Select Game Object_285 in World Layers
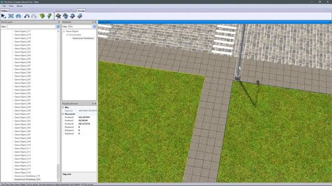332x186 pixels. (x=22, y=59)
